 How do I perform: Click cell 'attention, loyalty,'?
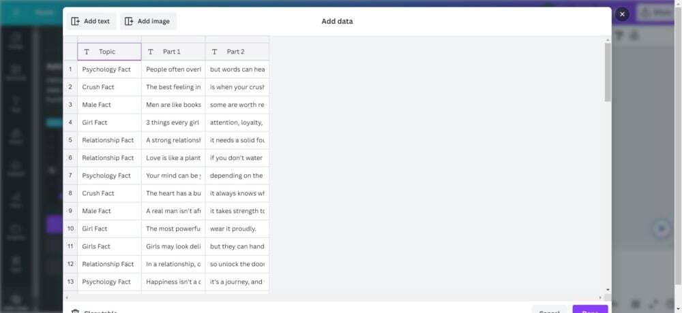(x=237, y=122)
